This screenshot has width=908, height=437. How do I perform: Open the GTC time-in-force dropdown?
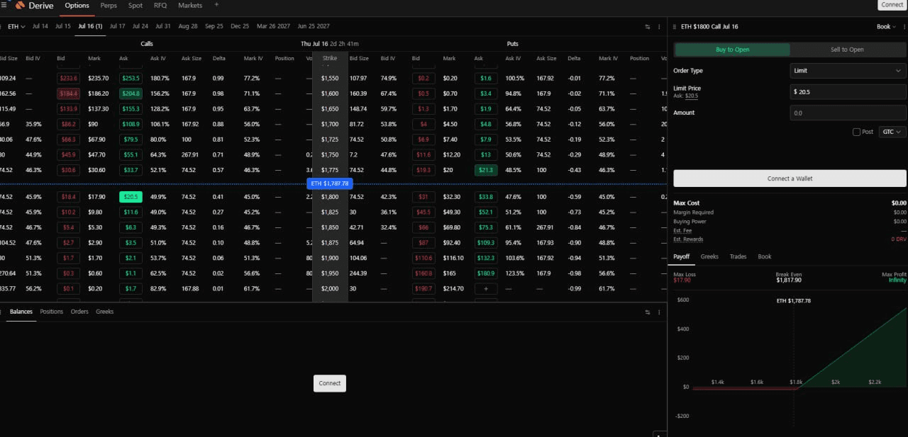coord(892,132)
